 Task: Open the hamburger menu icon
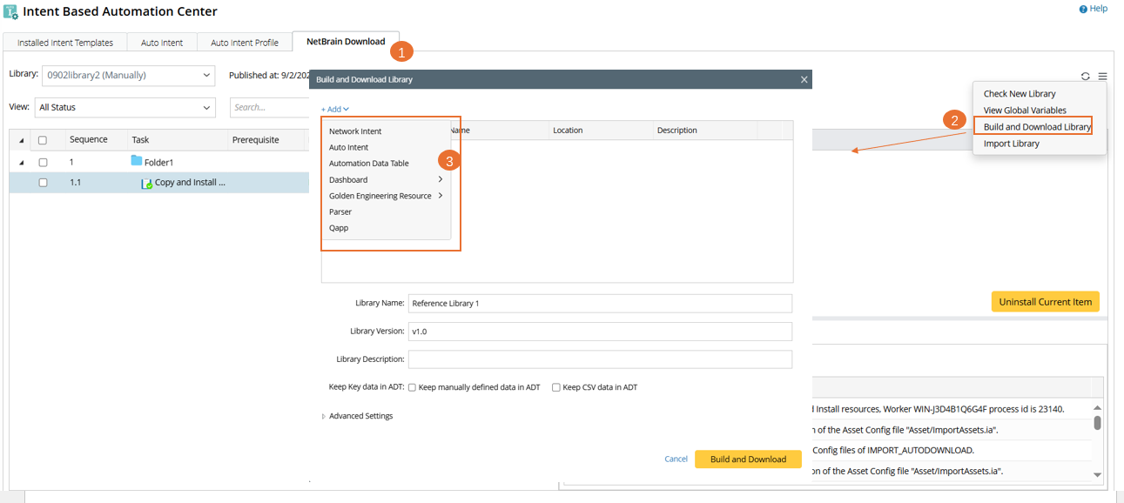pyautogui.click(x=1102, y=77)
